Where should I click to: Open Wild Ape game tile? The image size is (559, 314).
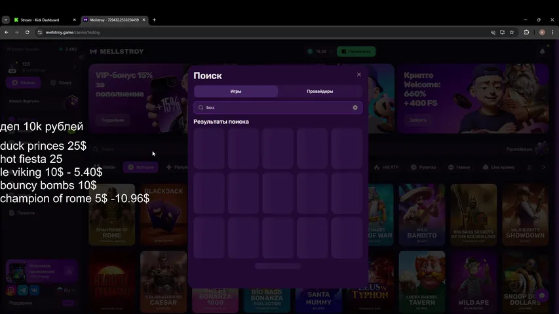[473, 281]
